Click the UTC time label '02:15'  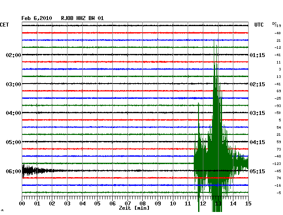coord(257,84)
